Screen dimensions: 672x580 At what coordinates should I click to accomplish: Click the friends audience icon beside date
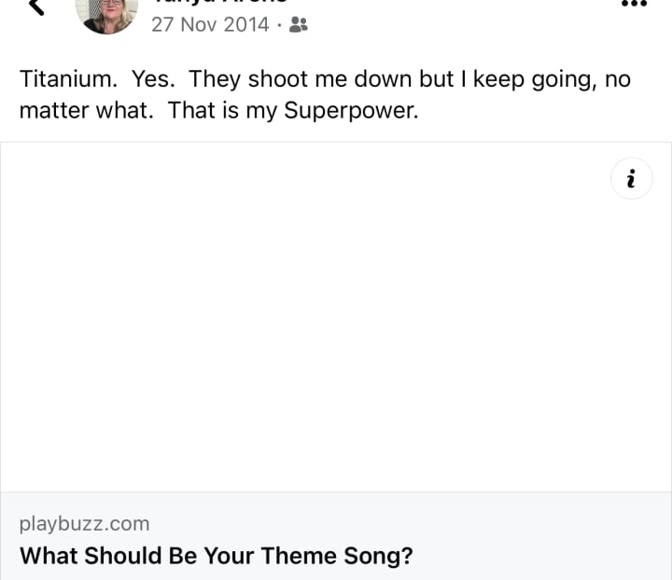pos(299,25)
